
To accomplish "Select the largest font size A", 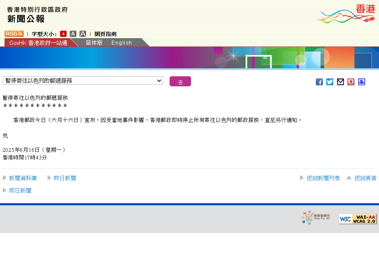I will [83, 34].
